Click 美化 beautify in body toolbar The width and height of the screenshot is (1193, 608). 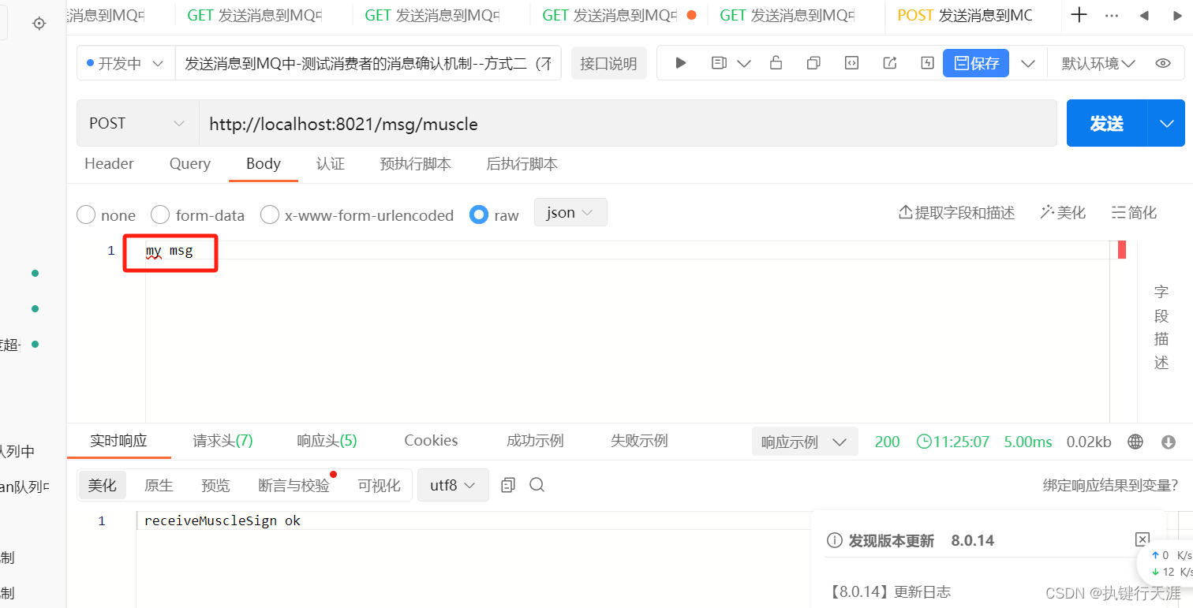point(1063,212)
